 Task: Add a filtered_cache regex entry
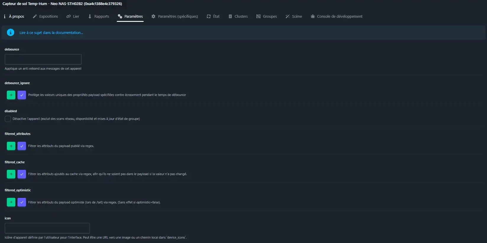[x=11, y=174]
